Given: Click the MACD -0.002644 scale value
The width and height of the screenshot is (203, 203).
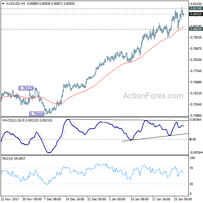Looking at the screenshot, I should point(196,153).
